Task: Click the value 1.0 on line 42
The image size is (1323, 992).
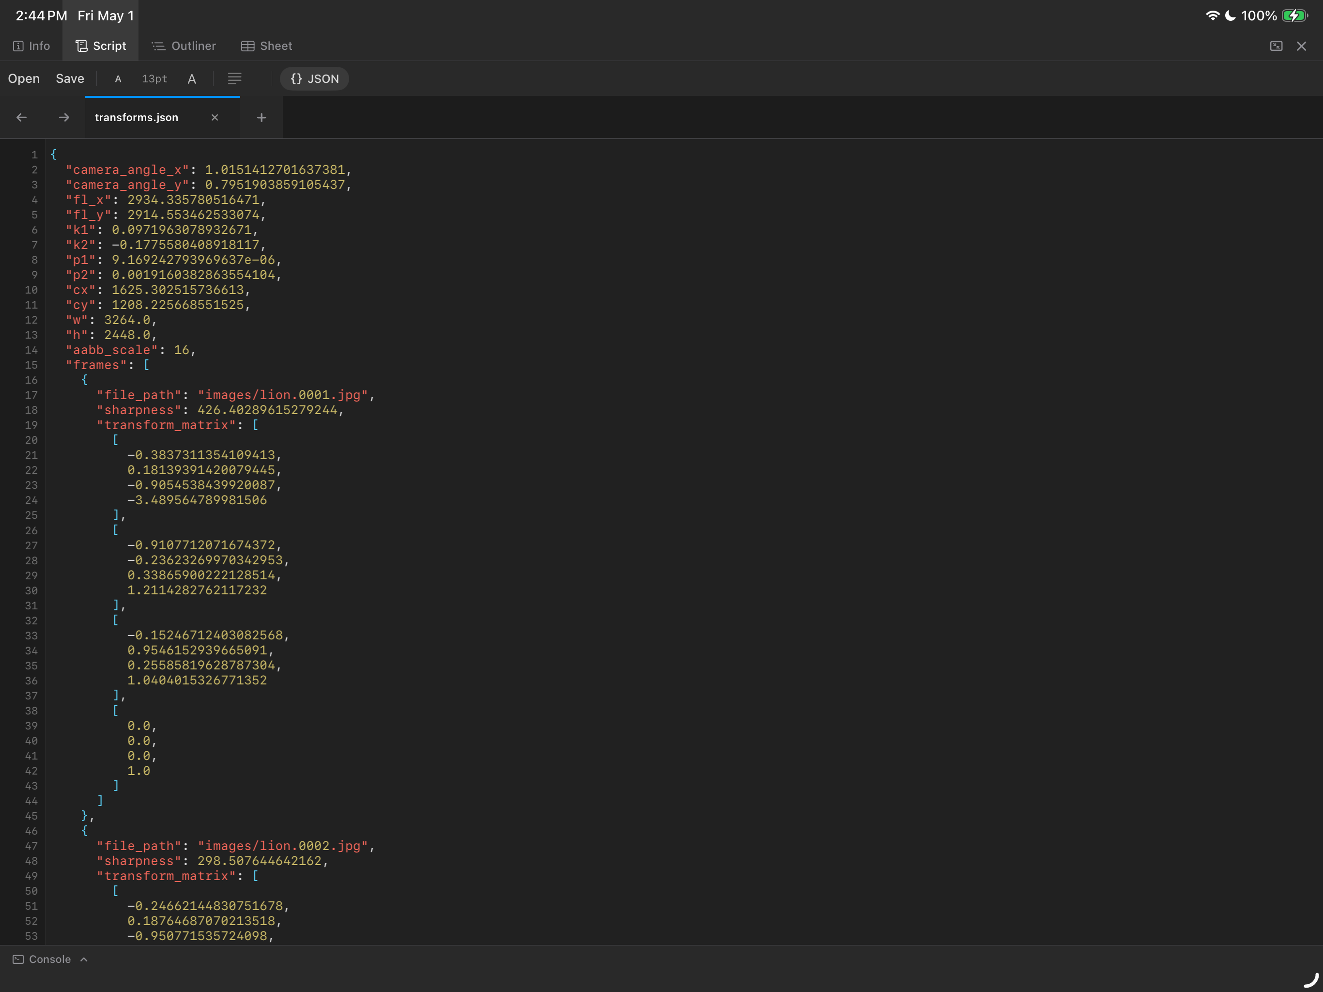Action: coord(139,771)
